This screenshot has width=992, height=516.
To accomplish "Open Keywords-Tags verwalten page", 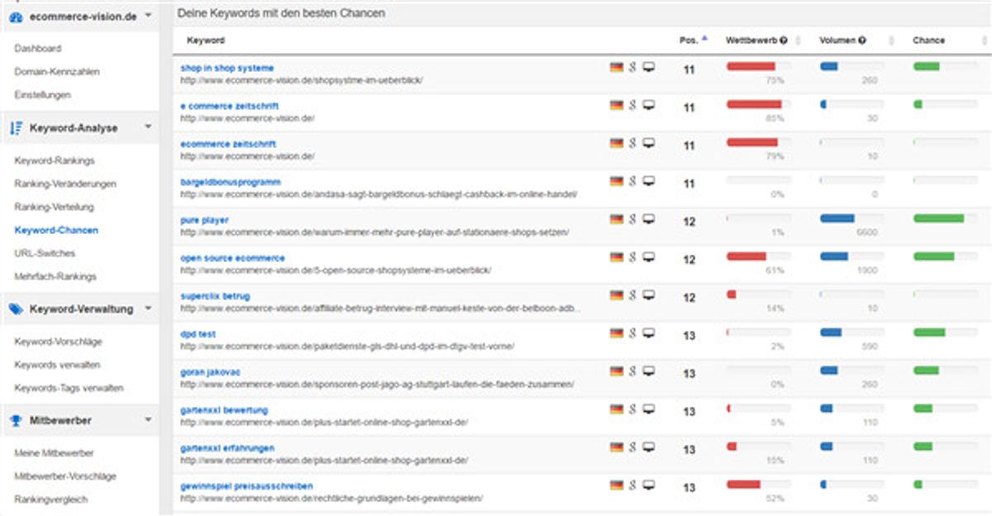I will click(69, 388).
